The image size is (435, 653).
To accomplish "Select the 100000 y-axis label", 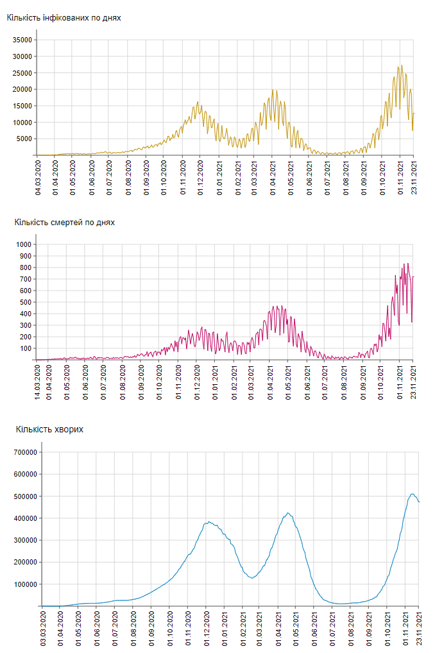I will 26,584.
